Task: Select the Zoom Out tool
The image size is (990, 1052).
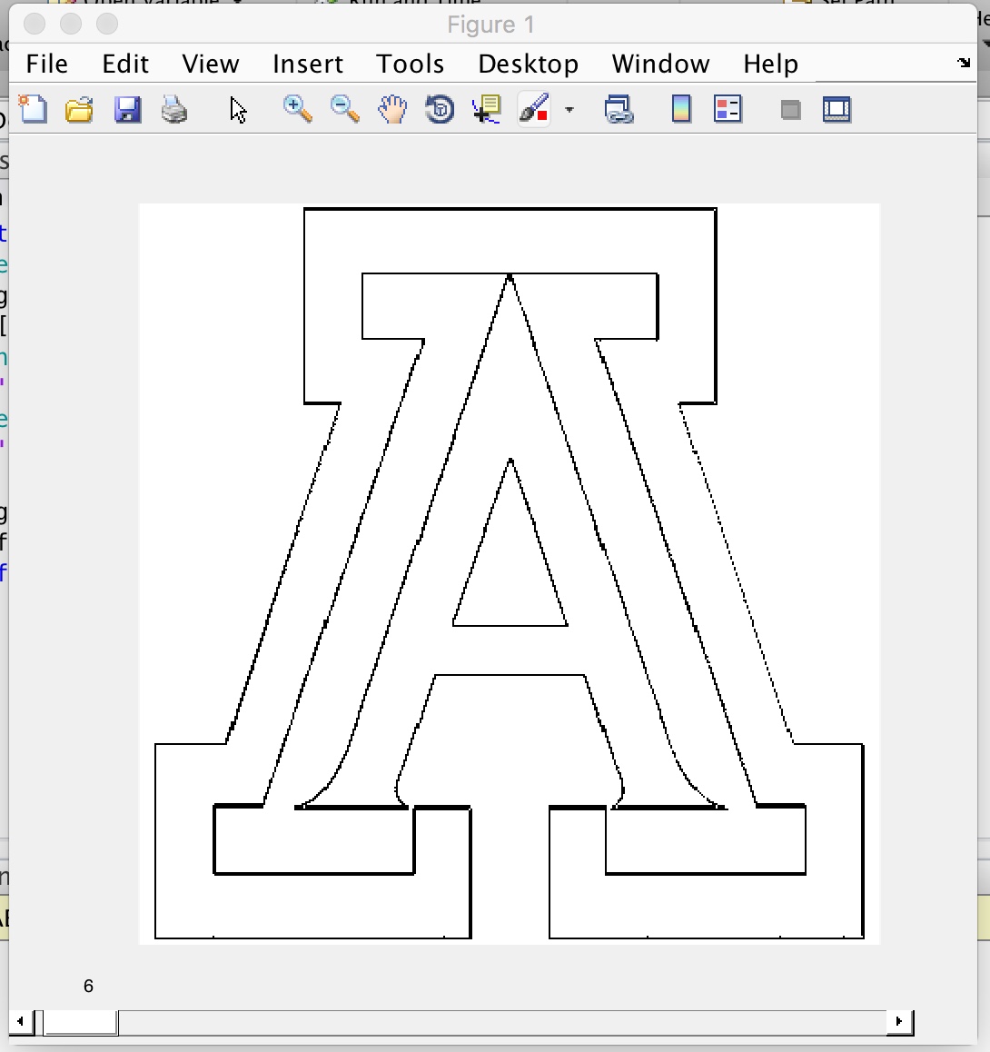Action: pos(344,109)
